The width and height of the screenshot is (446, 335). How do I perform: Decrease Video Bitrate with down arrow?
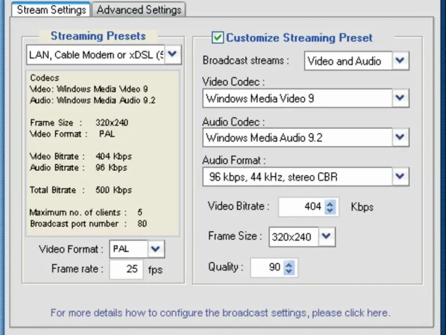click(330, 210)
